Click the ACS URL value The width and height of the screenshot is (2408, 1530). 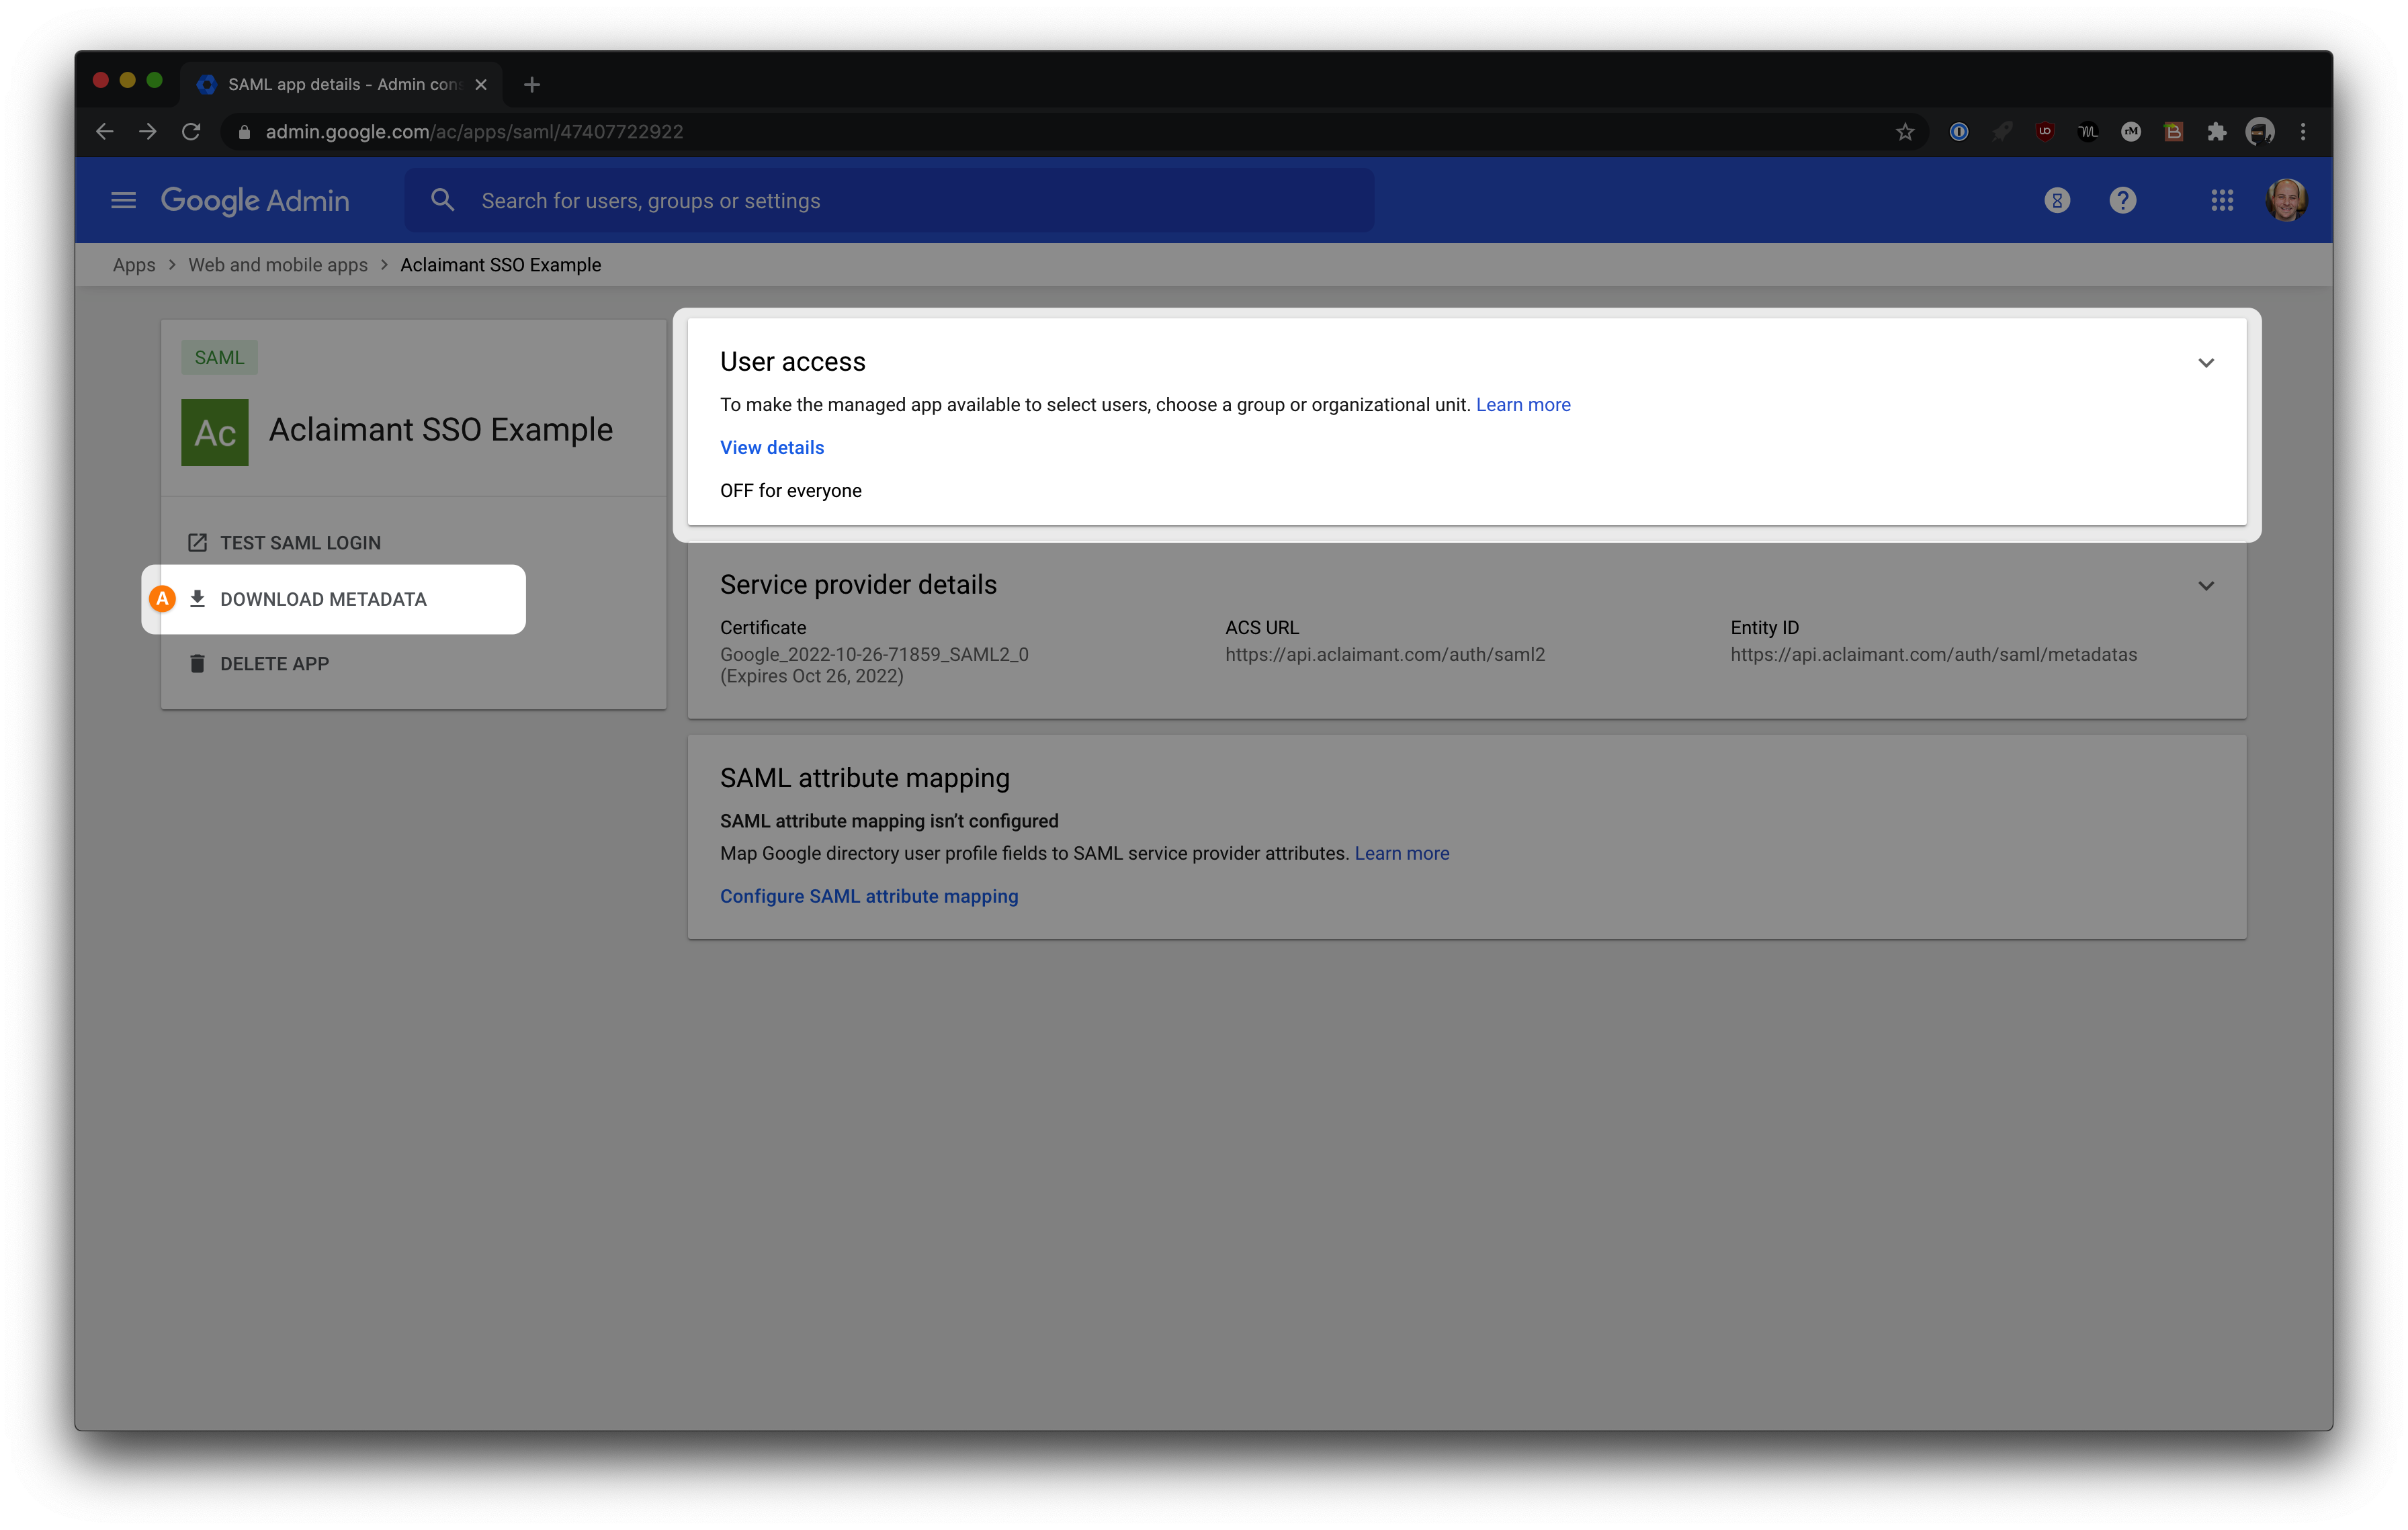pyautogui.click(x=1385, y=655)
